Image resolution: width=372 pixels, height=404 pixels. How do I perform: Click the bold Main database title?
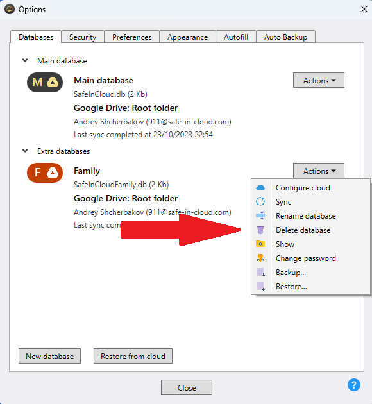click(103, 80)
